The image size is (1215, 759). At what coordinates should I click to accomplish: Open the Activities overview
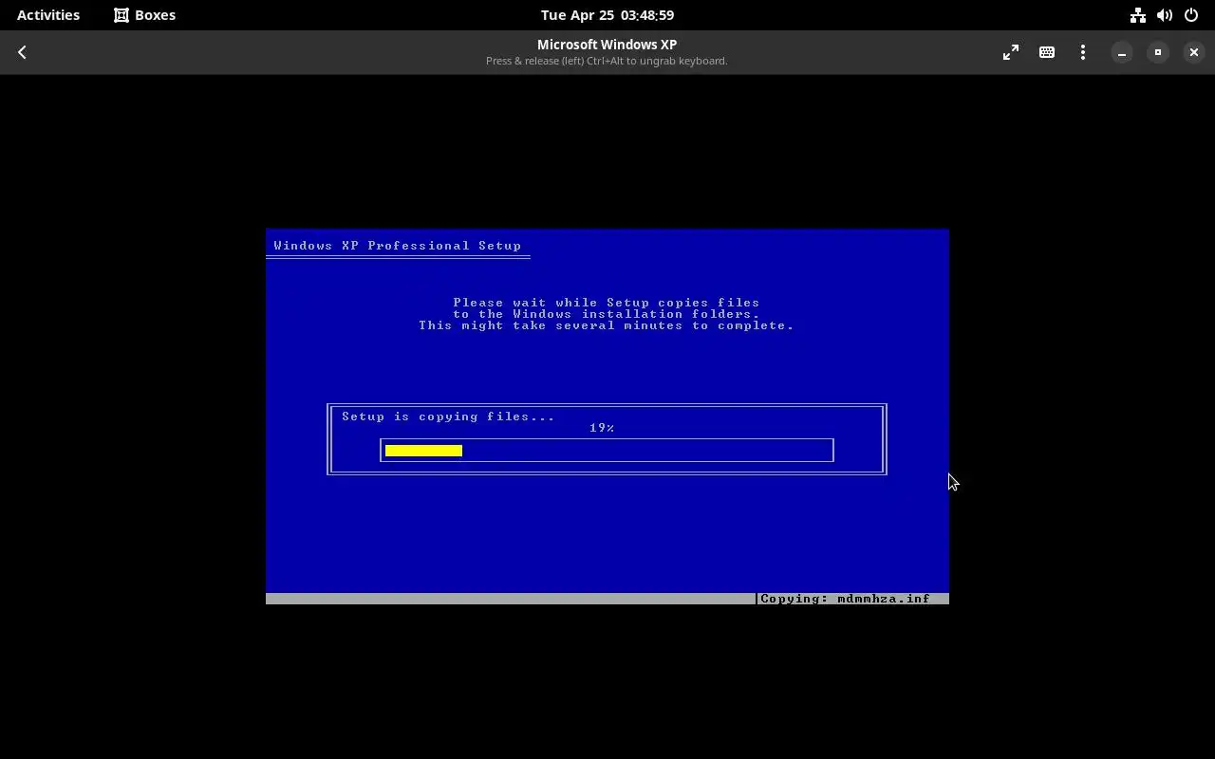click(48, 15)
